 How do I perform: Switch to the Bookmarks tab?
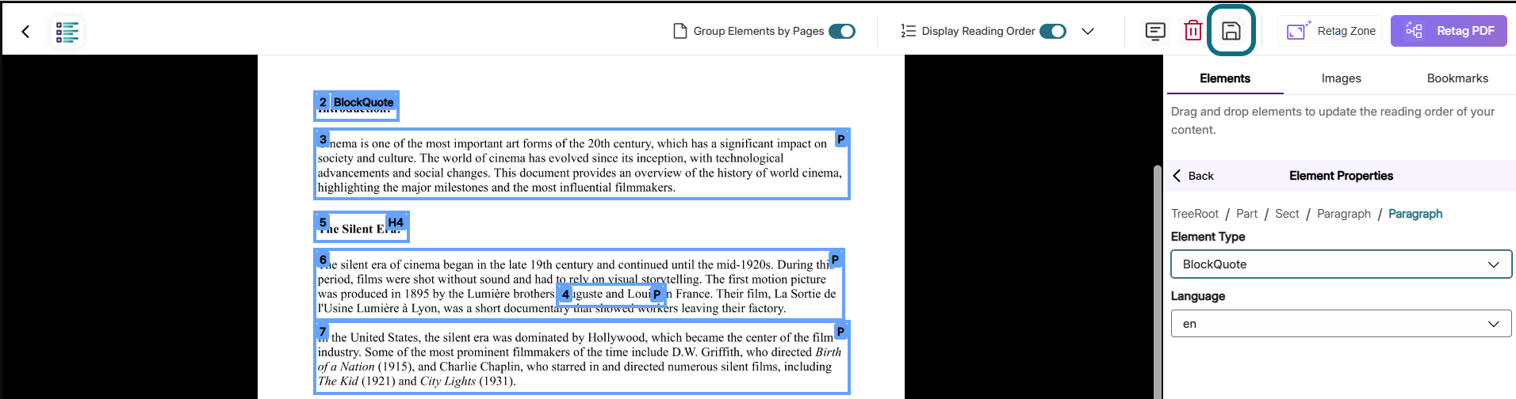coord(1457,78)
